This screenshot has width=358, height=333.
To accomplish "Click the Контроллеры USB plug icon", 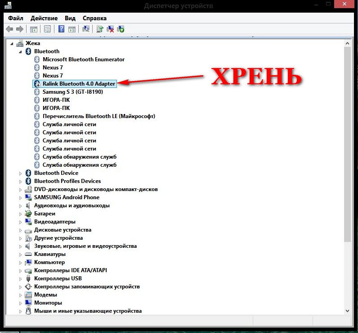I will (x=28, y=278).
